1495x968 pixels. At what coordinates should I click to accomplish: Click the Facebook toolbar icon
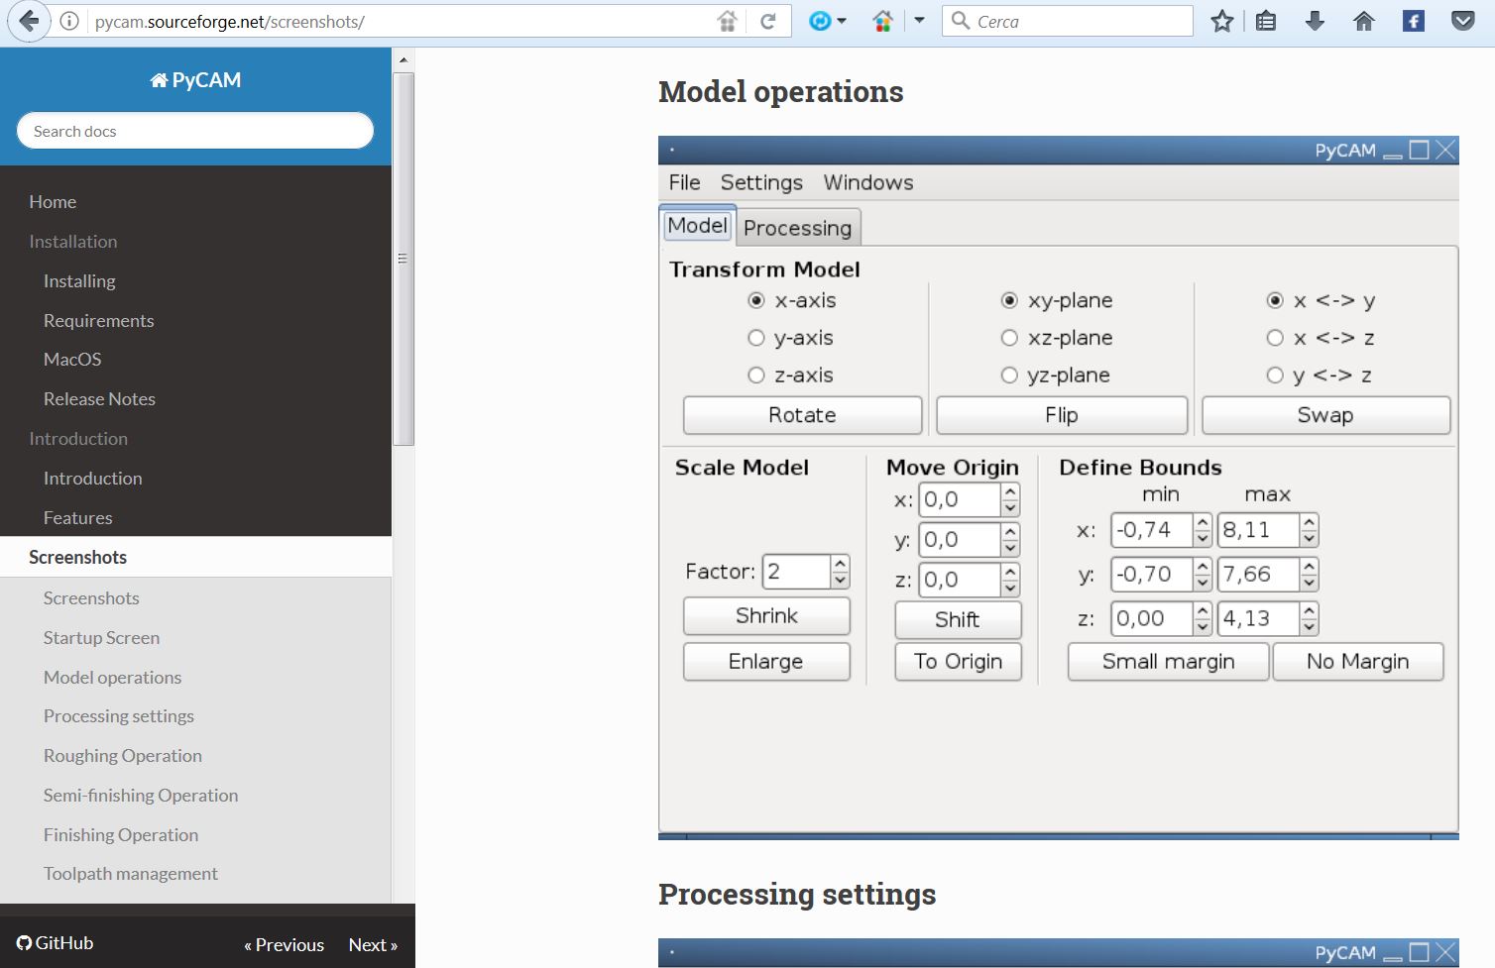click(1413, 21)
